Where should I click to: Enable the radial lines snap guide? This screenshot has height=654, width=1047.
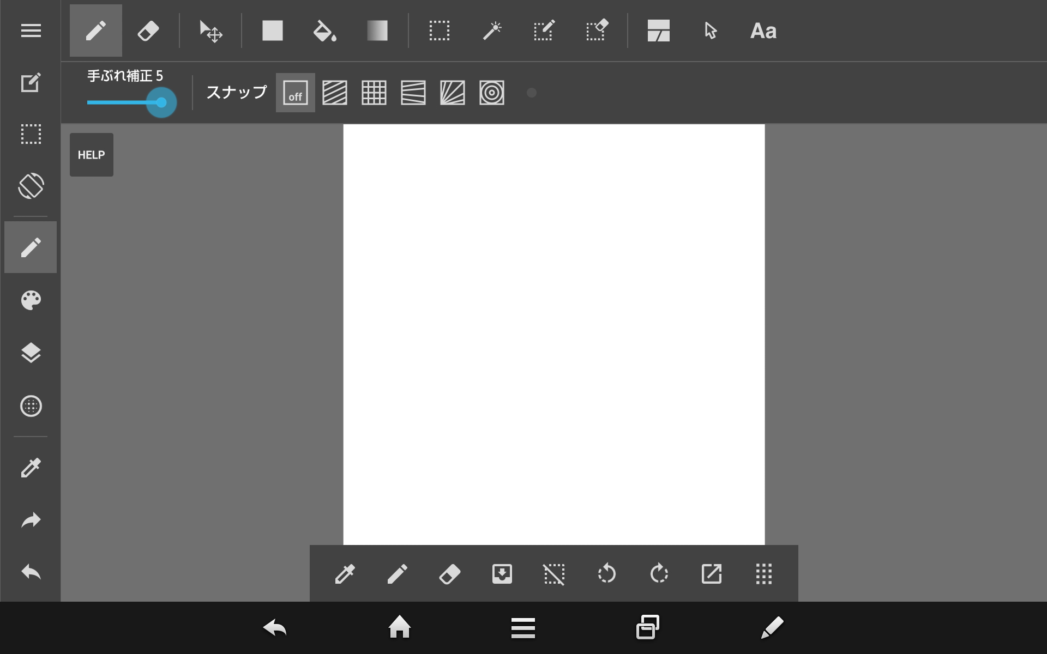click(x=452, y=93)
